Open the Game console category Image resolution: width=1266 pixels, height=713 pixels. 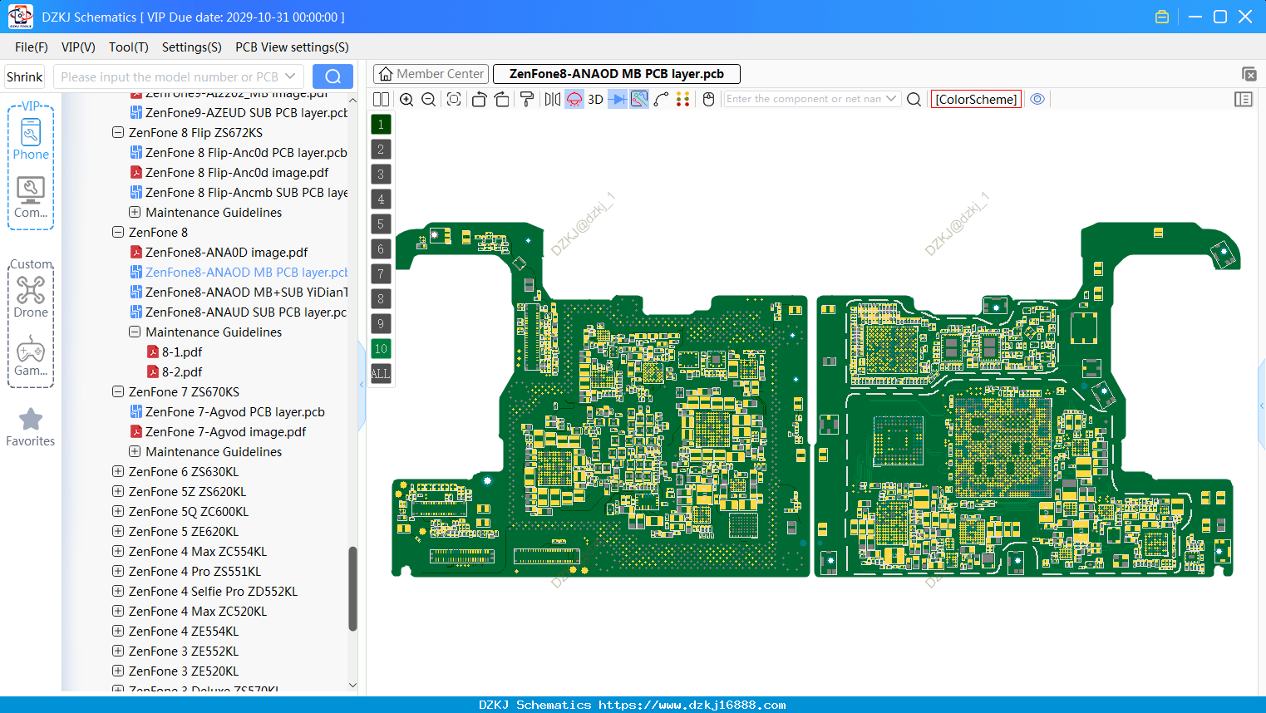(31, 356)
